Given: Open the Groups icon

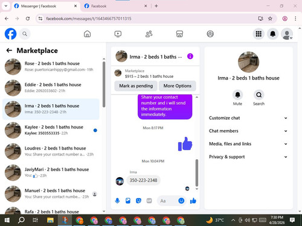Looking at the screenshot, I should [x=210, y=34].
